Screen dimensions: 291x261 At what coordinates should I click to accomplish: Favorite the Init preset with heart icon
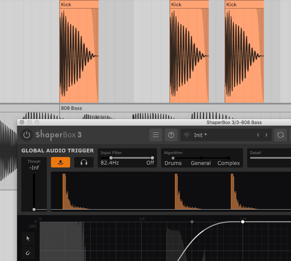tap(187, 135)
